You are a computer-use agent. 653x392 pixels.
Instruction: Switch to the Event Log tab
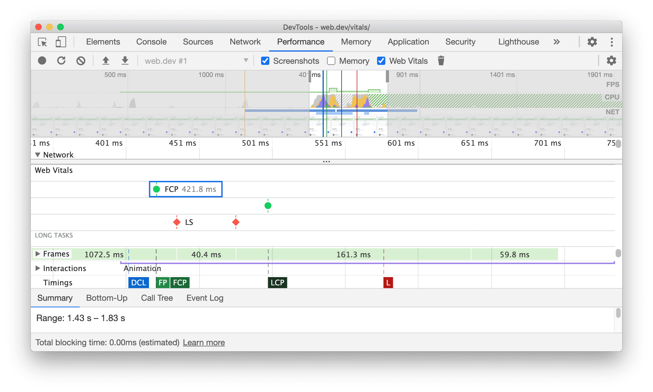204,298
